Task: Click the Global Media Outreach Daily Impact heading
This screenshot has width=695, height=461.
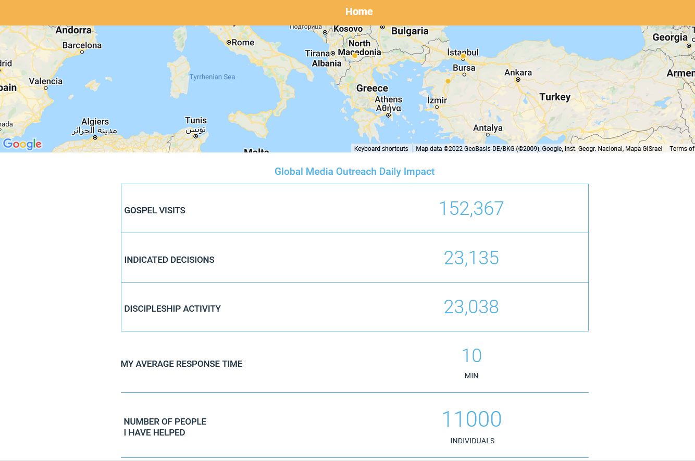Action: coord(354,172)
